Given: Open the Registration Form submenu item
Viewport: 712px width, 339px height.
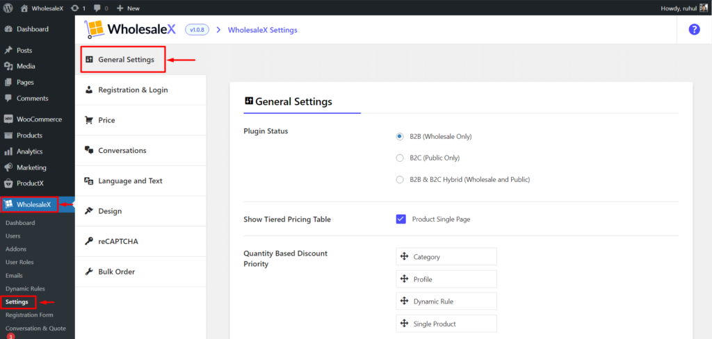Looking at the screenshot, I should pyautogui.click(x=29, y=315).
